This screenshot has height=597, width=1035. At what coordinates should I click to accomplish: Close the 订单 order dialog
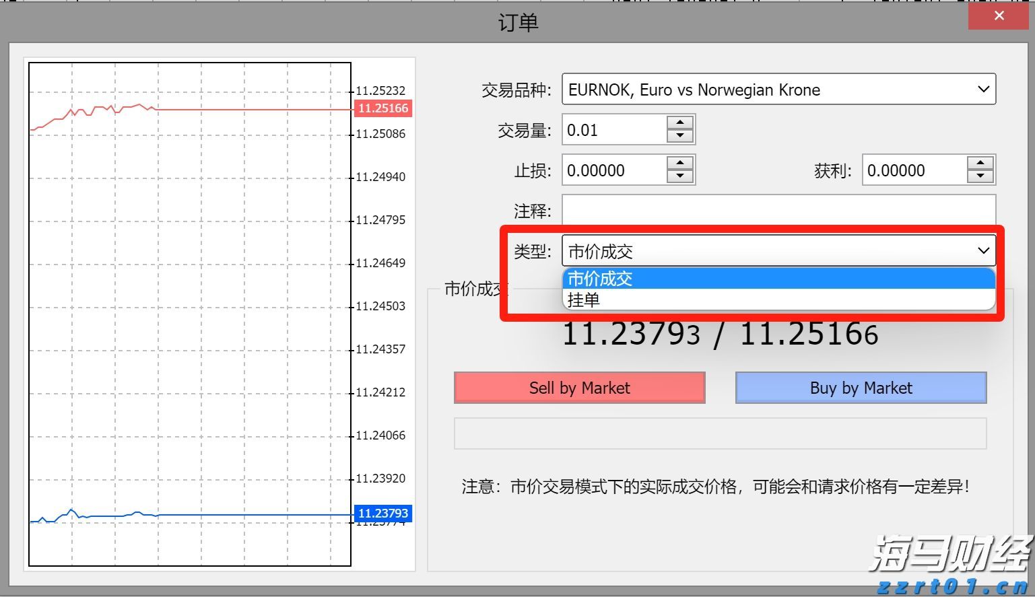[999, 15]
